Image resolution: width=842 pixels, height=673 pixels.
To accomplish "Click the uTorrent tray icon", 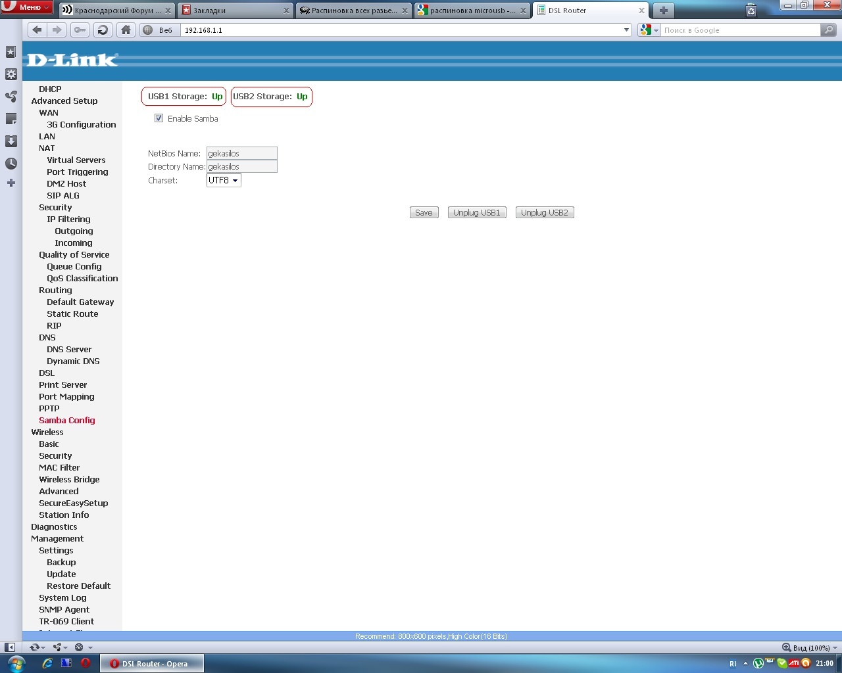I will [758, 663].
